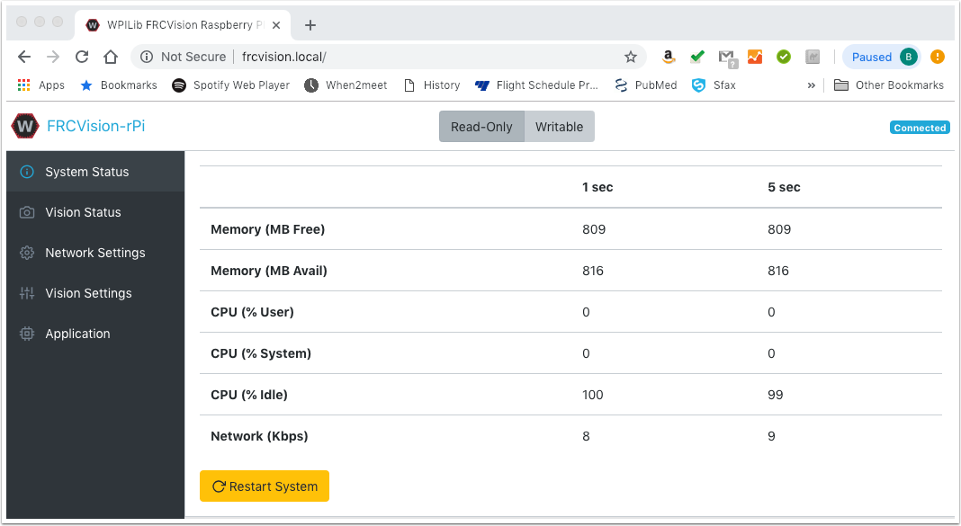Switch to Read-Only mode
961x526 pixels.
(x=481, y=127)
